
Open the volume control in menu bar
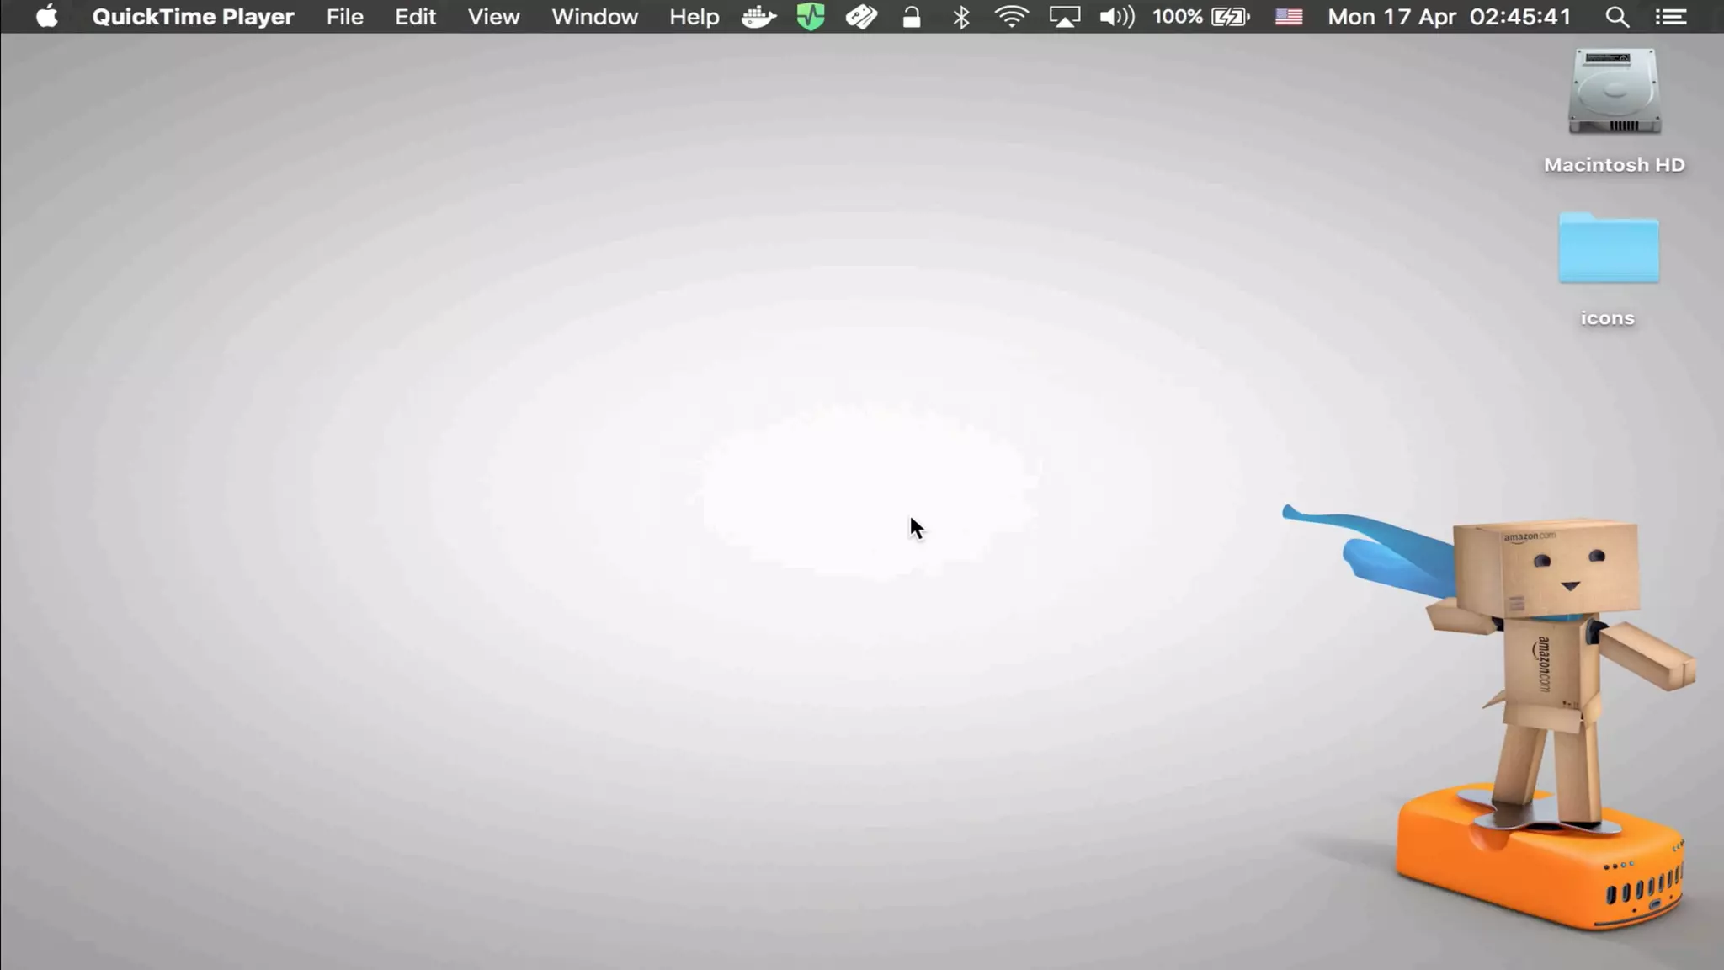coord(1116,17)
